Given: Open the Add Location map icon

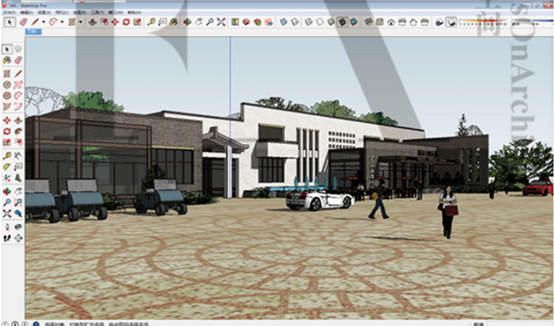Looking at the screenshot, I should [x=235, y=22].
